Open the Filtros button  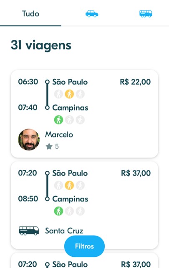coord(84,246)
